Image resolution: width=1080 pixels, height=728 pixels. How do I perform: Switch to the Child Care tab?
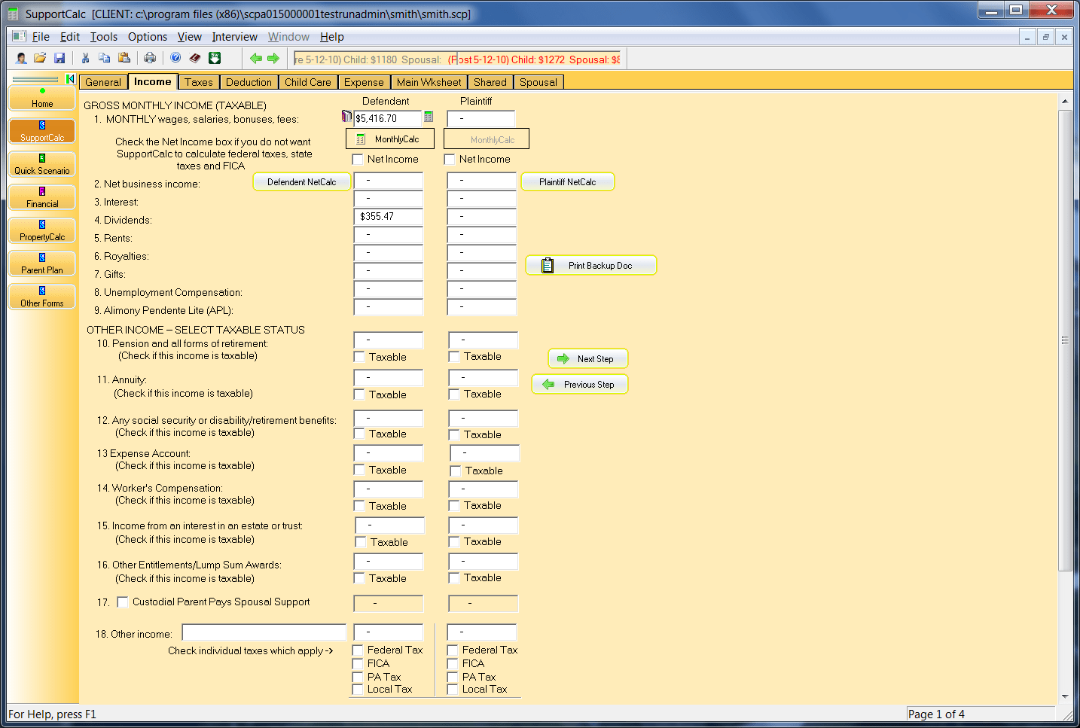click(x=307, y=82)
